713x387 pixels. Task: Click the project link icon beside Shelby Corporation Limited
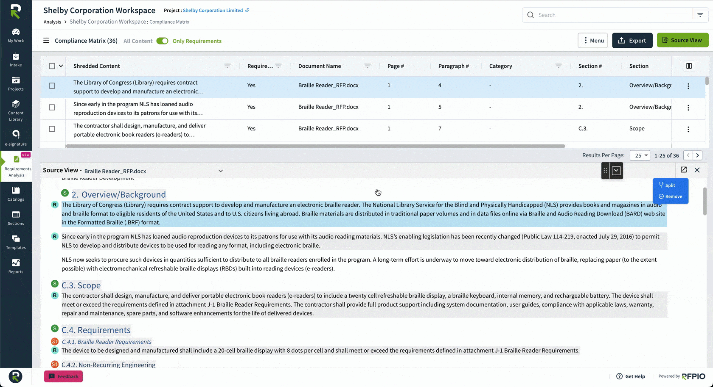coord(247,10)
